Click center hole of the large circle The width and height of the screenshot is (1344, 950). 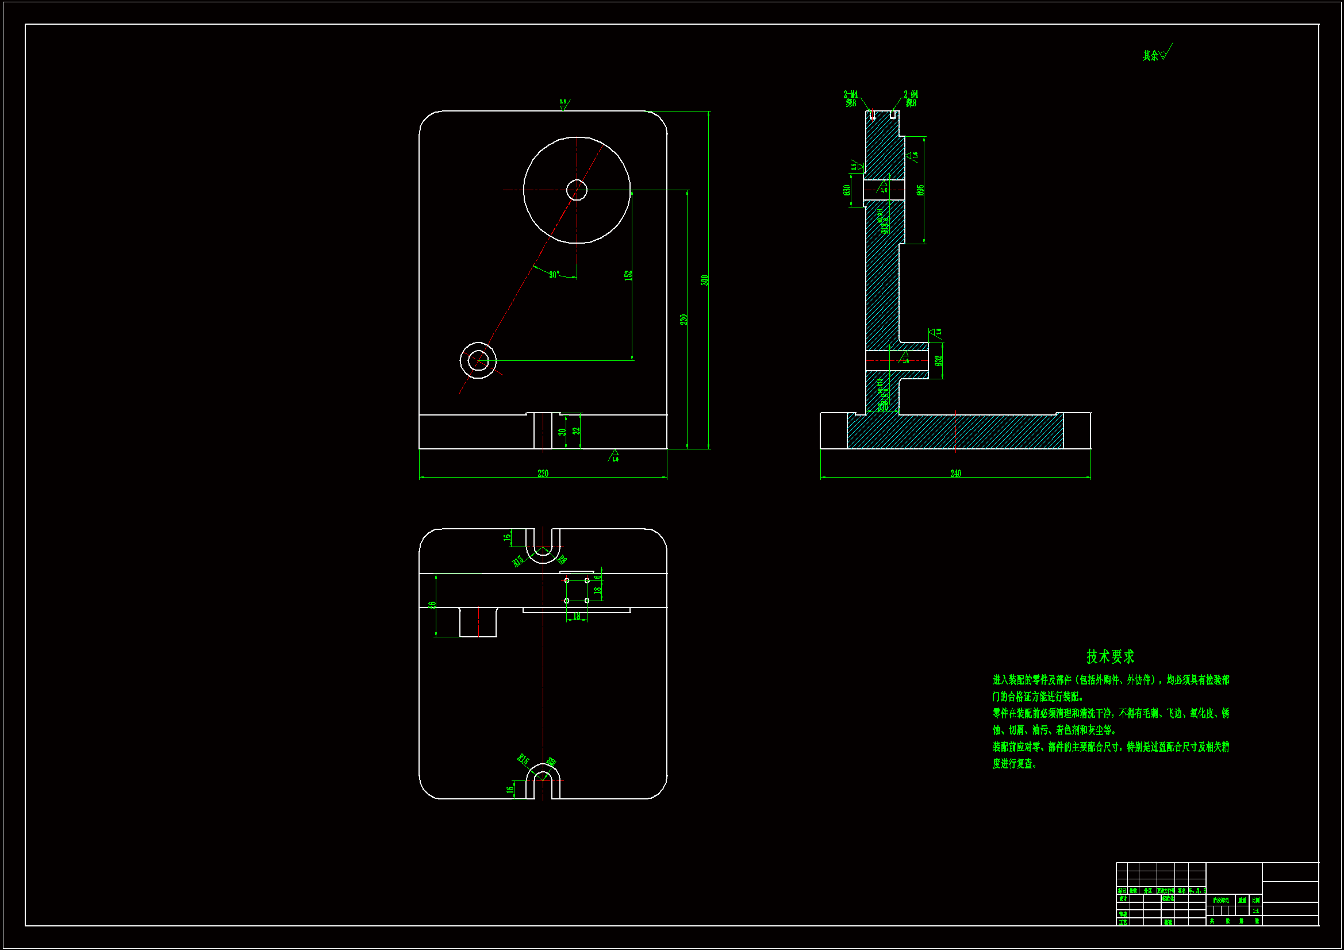coord(577,190)
